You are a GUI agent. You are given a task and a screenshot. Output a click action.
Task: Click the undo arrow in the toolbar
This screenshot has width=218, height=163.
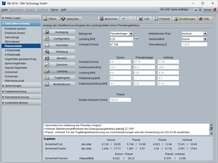(x=124, y=19)
